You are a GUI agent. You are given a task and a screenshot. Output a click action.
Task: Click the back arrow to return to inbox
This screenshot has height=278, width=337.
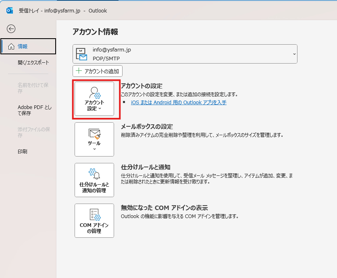tap(11, 29)
